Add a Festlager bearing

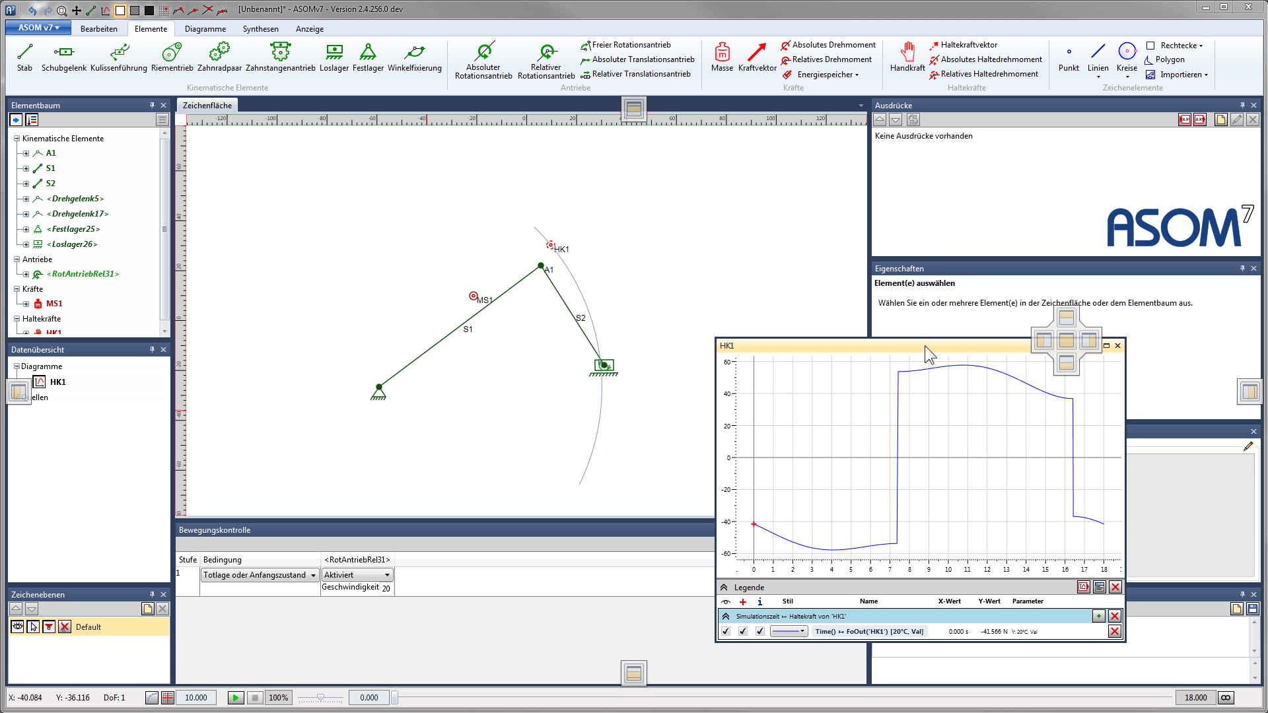(368, 57)
